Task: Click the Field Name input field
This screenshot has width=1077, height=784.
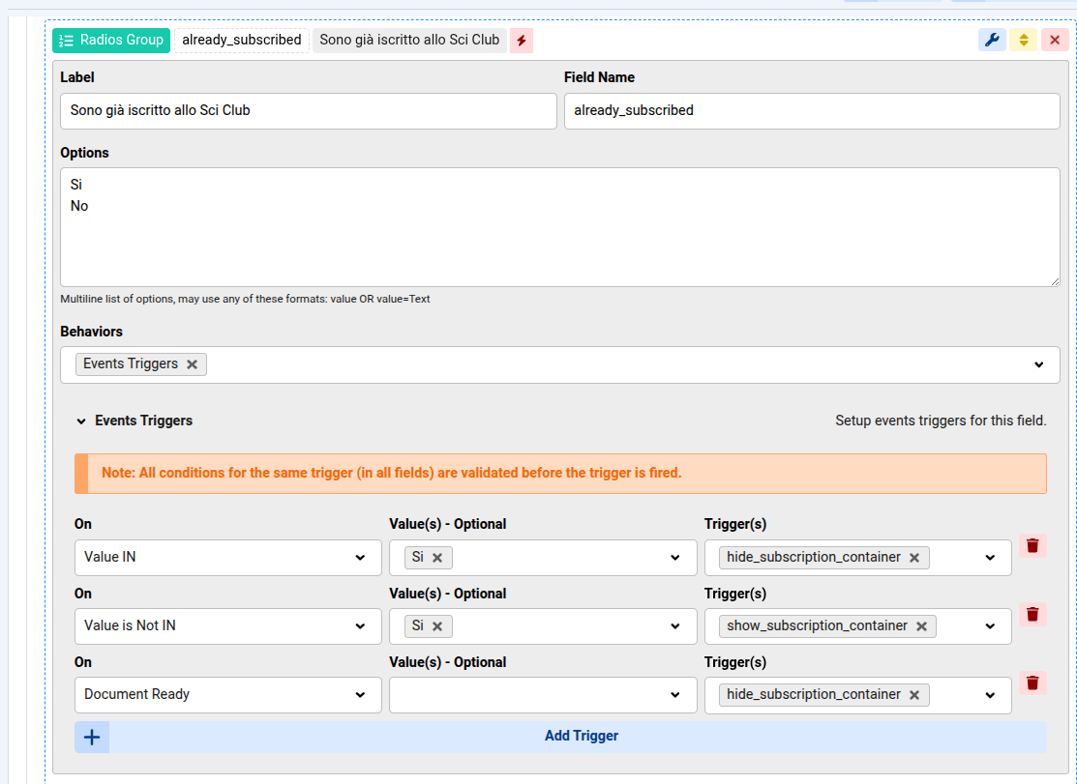Action: (x=811, y=111)
